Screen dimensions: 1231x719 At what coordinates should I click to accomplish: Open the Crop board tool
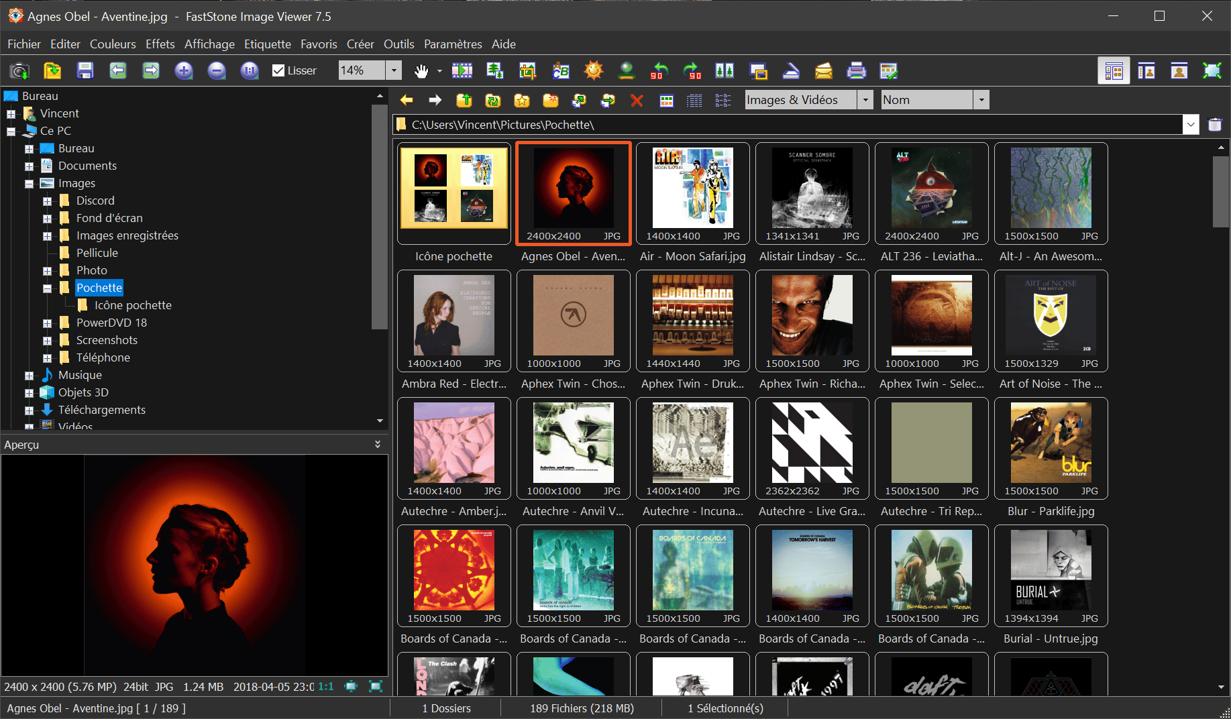click(528, 70)
